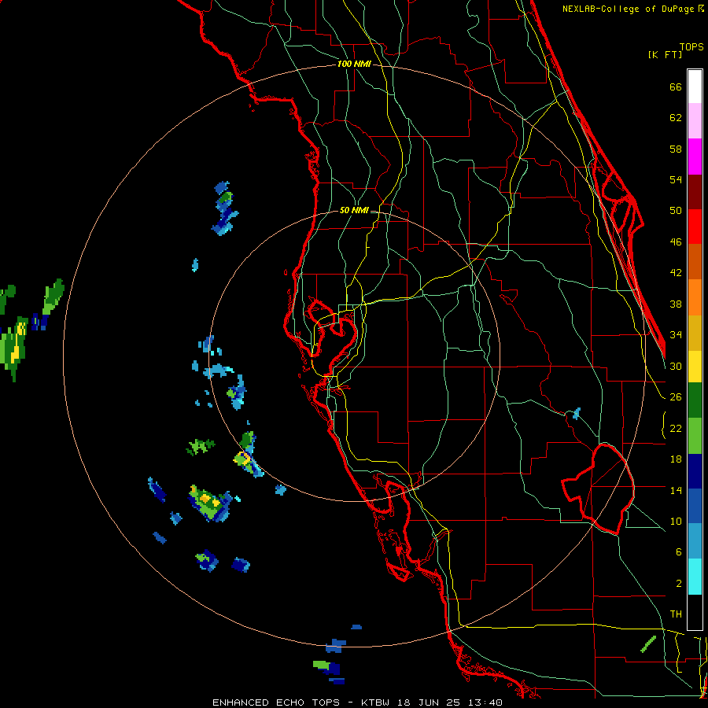Click the 30 value on the legend
Screen dimensions: 708x708
tap(676, 366)
